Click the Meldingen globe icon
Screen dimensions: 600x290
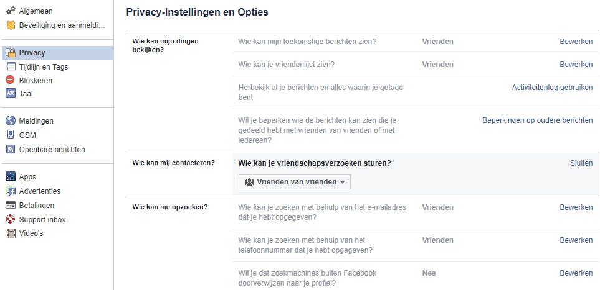pos(10,121)
